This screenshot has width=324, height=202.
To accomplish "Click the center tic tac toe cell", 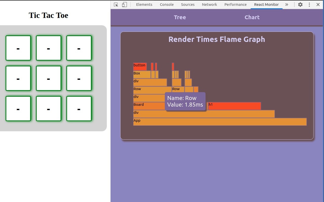I will pyautogui.click(x=49, y=78).
